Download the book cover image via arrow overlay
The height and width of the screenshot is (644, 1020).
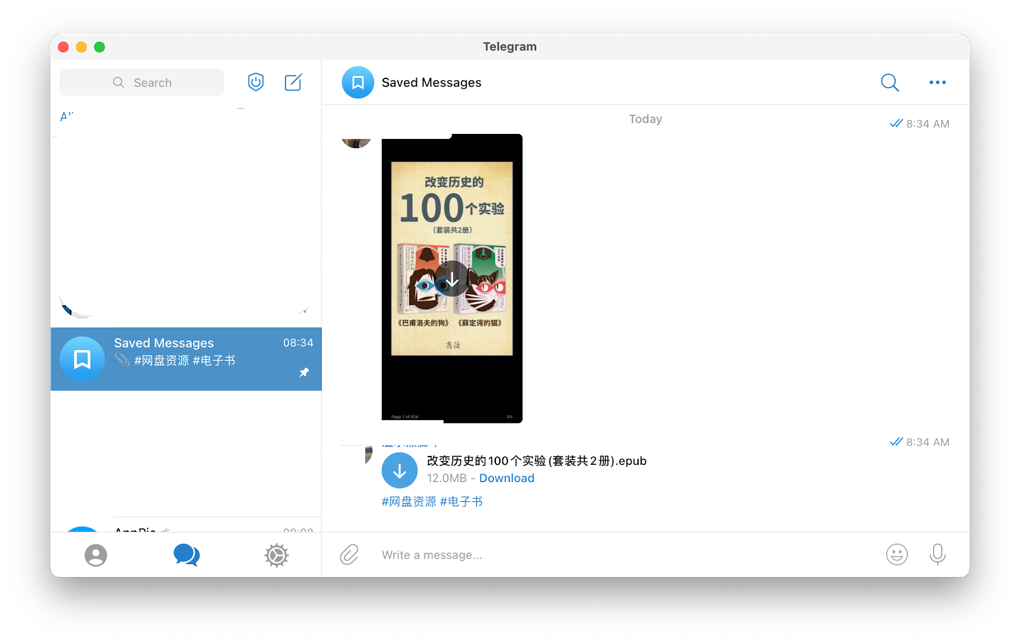pyautogui.click(x=452, y=279)
